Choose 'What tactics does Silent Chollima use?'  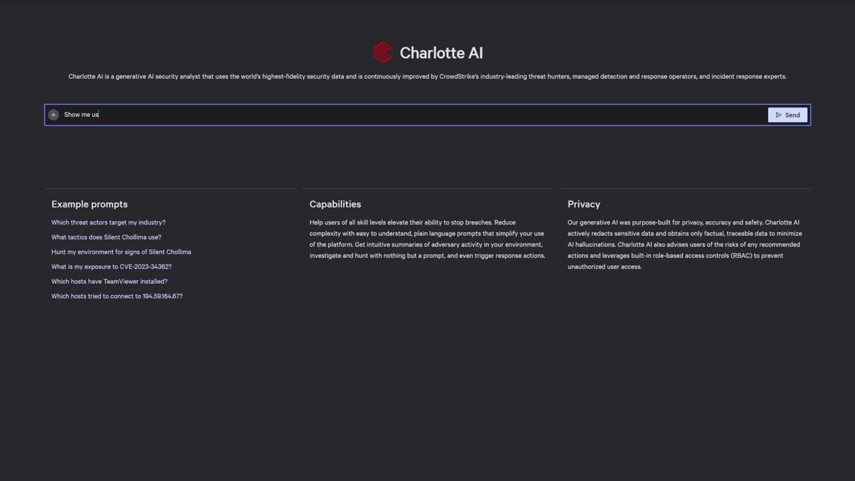(x=106, y=237)
